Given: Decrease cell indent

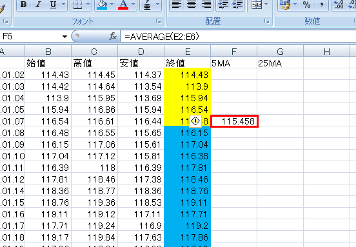Looking at the screenshot, I should tap(223, 5).
